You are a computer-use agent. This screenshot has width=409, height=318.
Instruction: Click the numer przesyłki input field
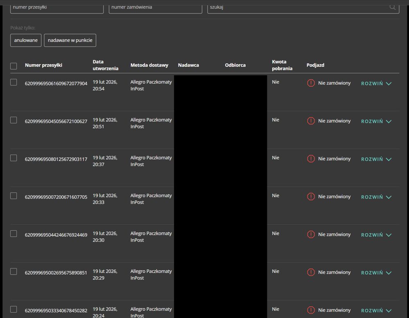[56, 7]
